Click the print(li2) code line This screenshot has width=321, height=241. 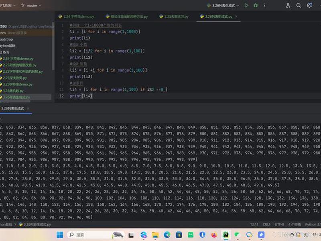pyautogui.click(x=81, y=57)
